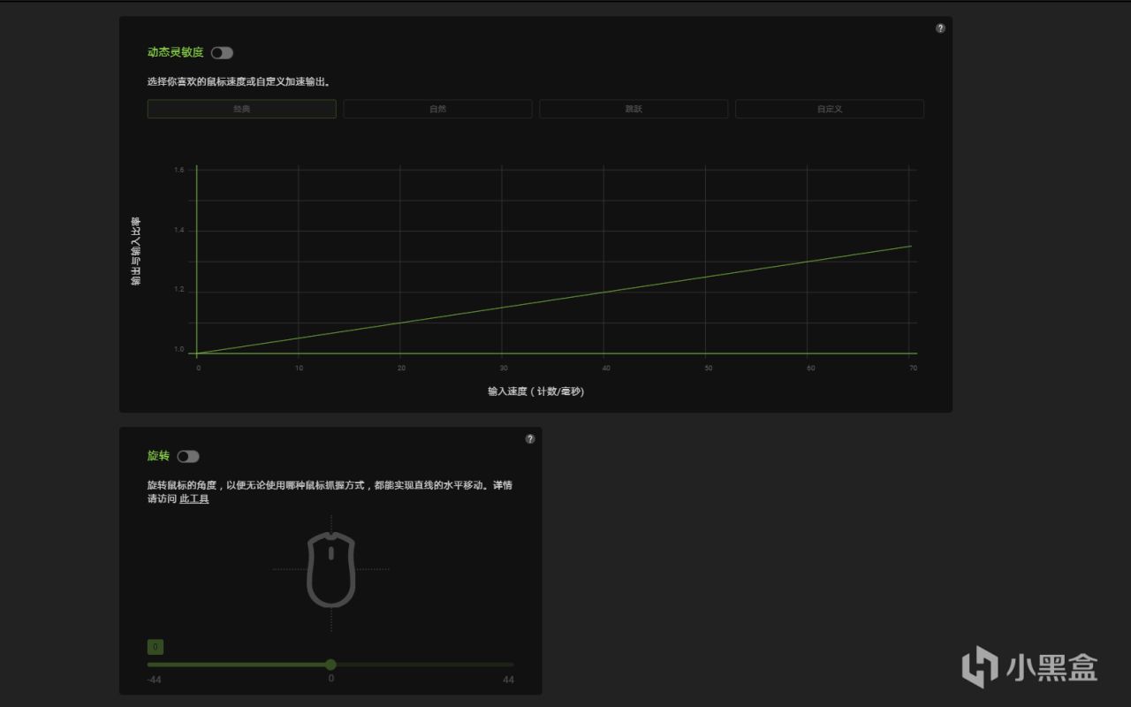Click the "20" tick on the horizontal axis
This screenshot has height=707, width=1131.
[401, 368]
